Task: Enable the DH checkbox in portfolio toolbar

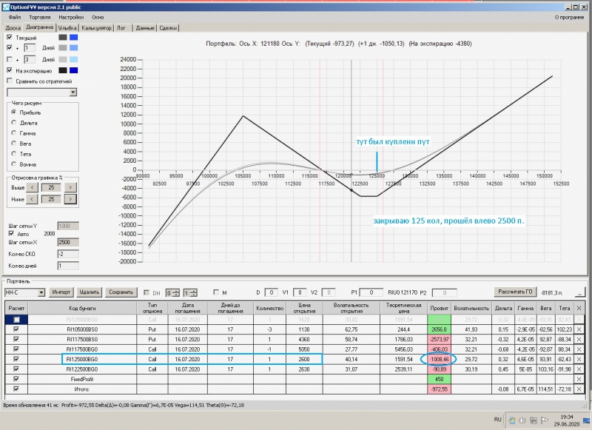Action: pos(147,292)
